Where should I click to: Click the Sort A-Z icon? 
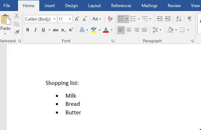click(x=179, y=19)
